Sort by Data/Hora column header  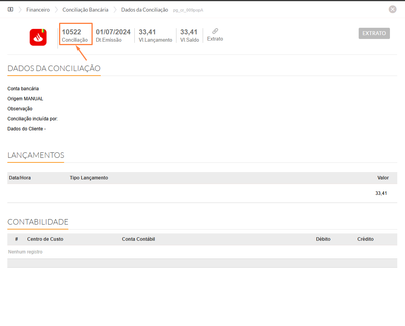coord(20,178)
